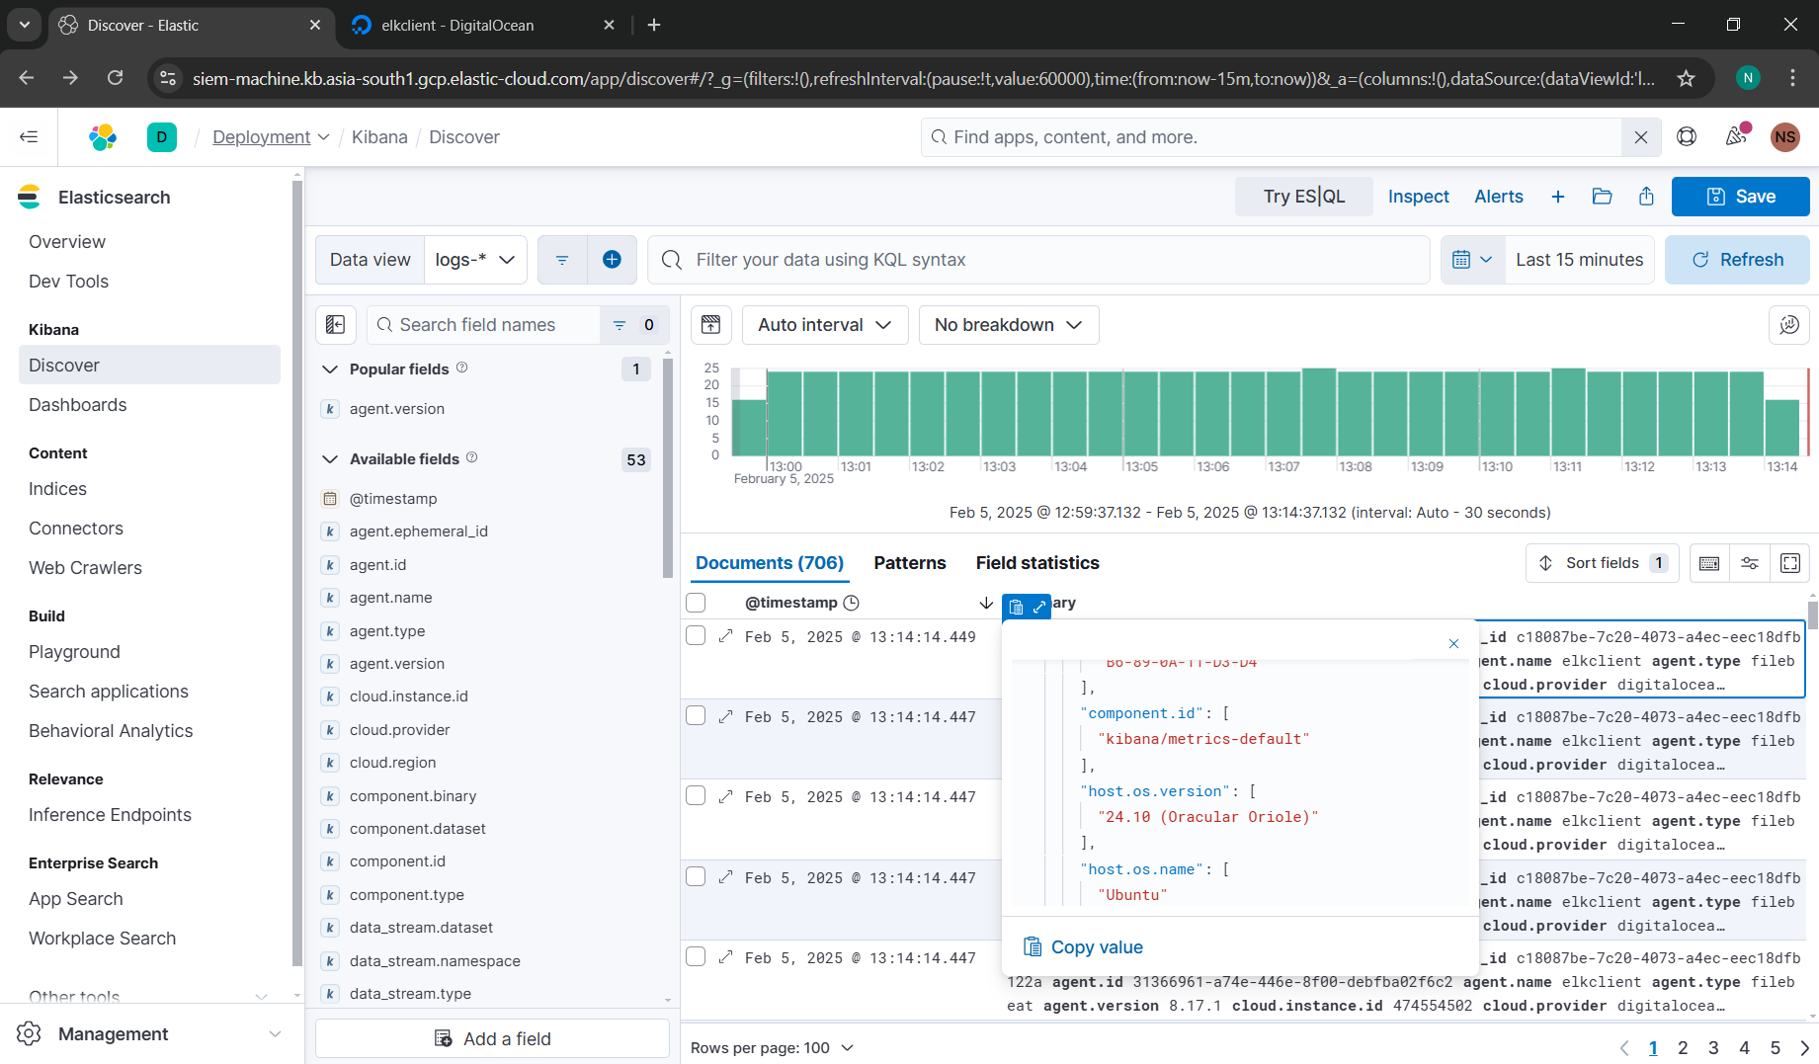
Task: Open chart edit visualization options
Action: pyautogui.click(x=1789, y=325)
